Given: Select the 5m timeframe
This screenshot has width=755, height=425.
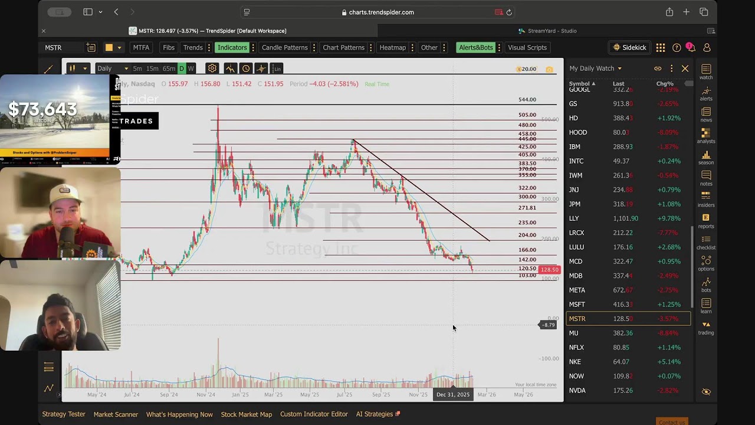Looking at the screenshot, I should pyautogui.click(x=137, y=68).
